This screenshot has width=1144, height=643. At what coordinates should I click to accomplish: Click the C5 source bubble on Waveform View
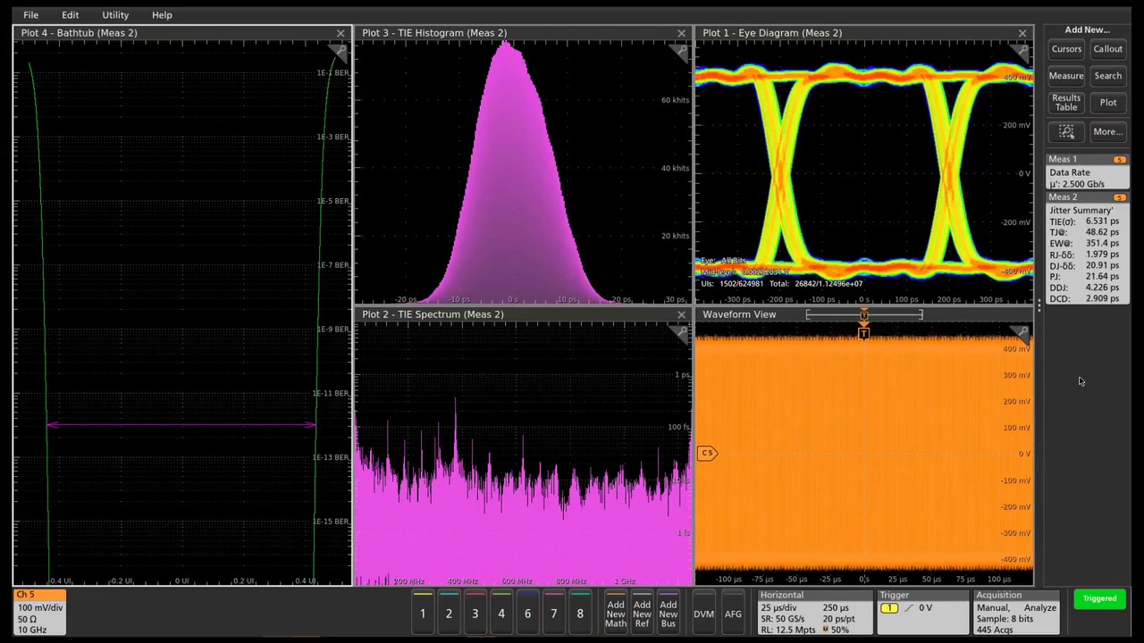(x=707, y=453)
